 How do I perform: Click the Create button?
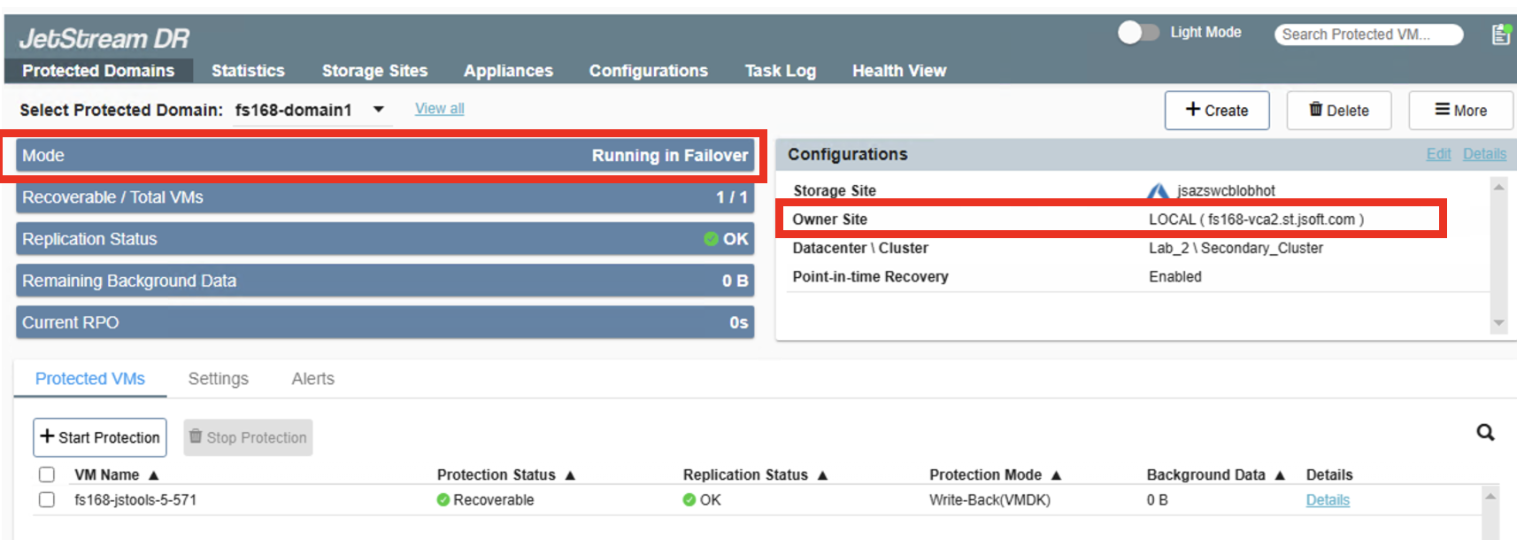pyautogui.click(x=1217, y=111)
